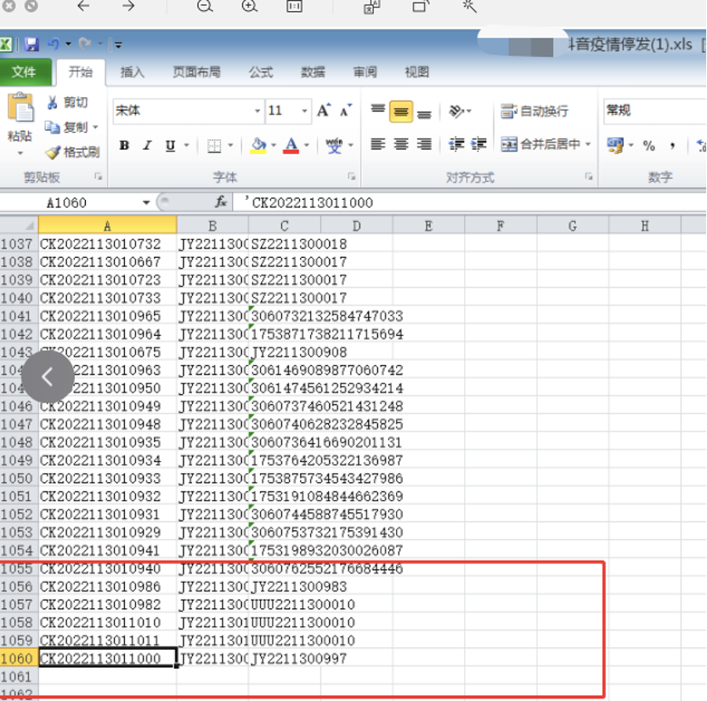Apply comma style number format

(x=672, y=145)
